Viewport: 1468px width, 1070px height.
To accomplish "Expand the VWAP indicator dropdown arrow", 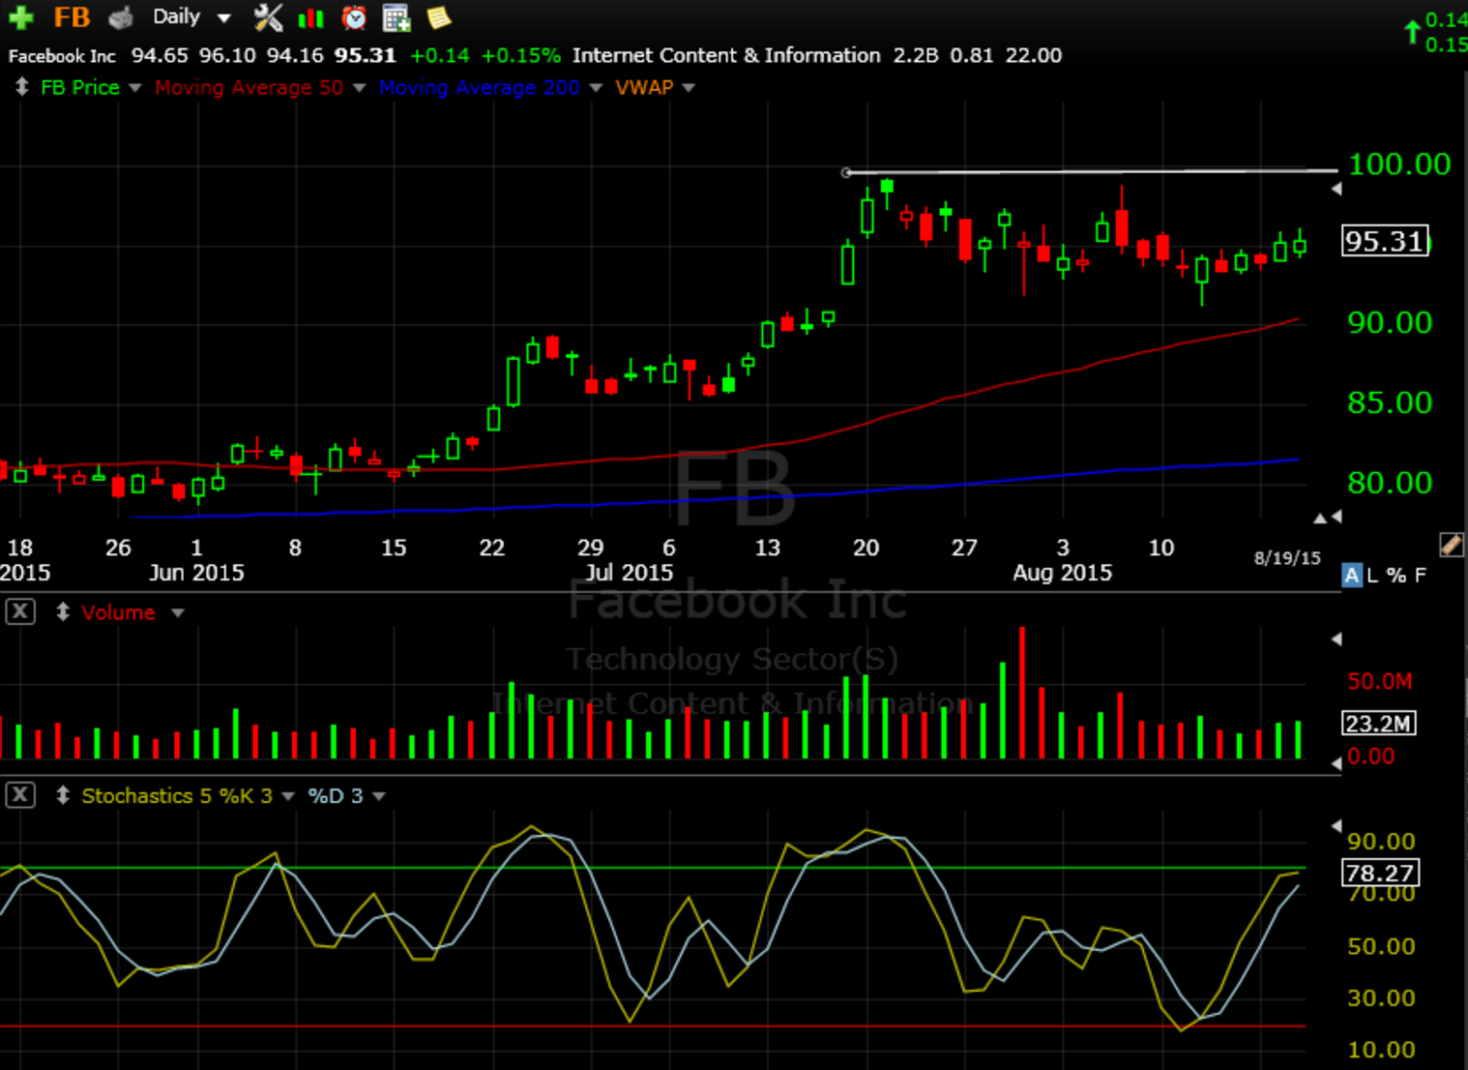I will point(689,88).
